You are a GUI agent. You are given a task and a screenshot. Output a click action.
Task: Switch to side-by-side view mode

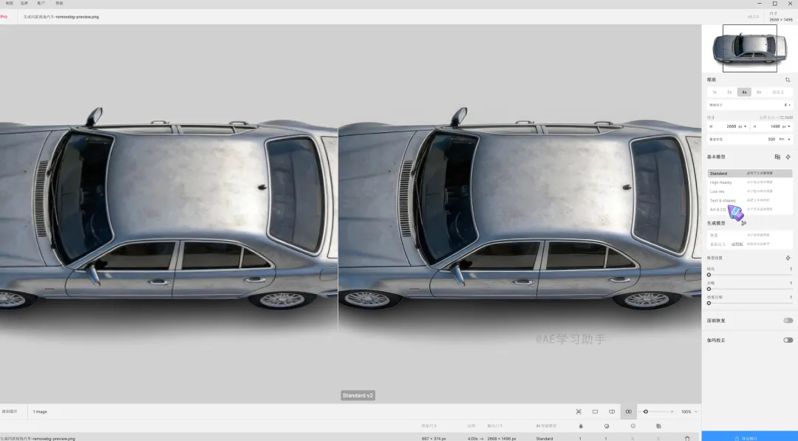pos(629,411)
